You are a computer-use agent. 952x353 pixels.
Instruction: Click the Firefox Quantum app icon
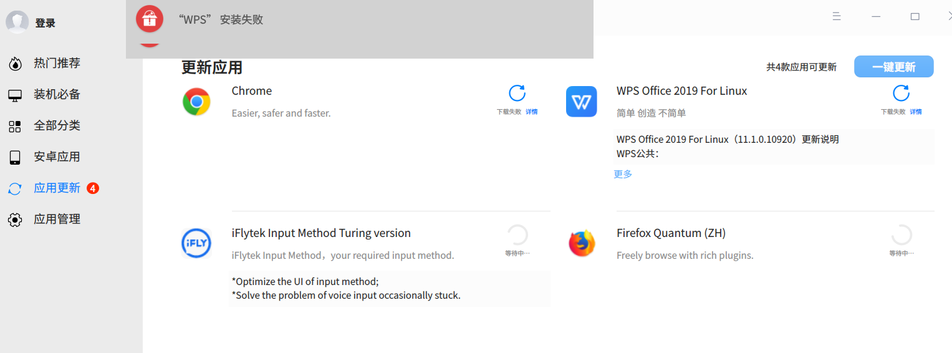click(581, 243)
